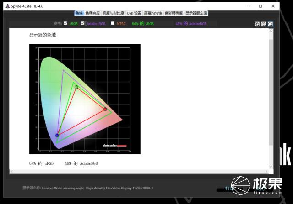Screen dimensions: 293x204
Task: Switch to the 色调响应 tab
Action: point(92,13)
